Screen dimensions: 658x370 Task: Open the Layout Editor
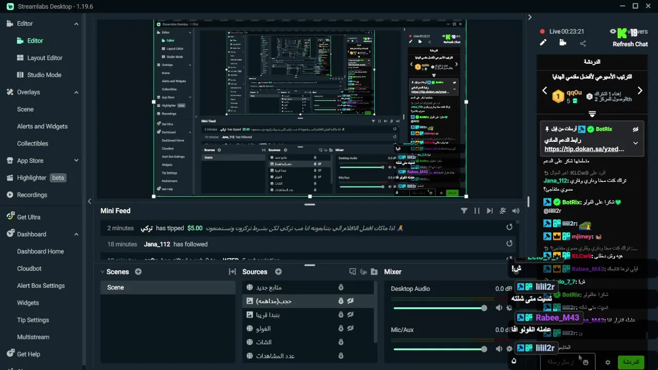pyautogui.click(x=45, y=58)
